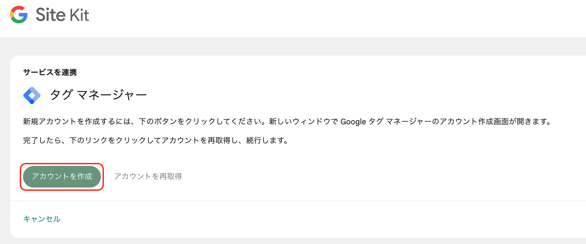Click the Tag Manager diamond icon

pyautogui.click(x=32, y=95)
